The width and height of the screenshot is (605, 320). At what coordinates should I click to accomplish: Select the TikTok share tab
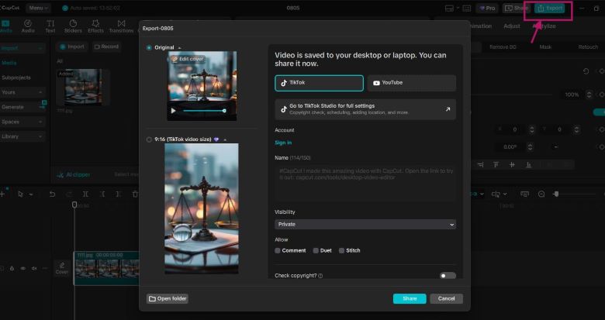[319, 83]
